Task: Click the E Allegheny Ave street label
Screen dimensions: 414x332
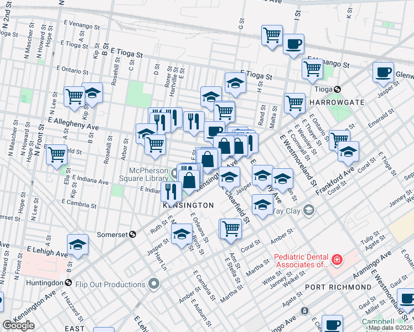Action: 74,124
